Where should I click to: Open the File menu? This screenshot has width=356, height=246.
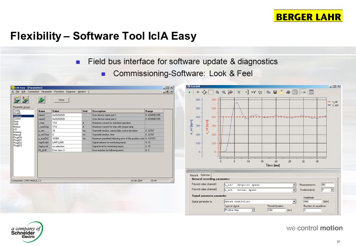(x=17, y=92)
